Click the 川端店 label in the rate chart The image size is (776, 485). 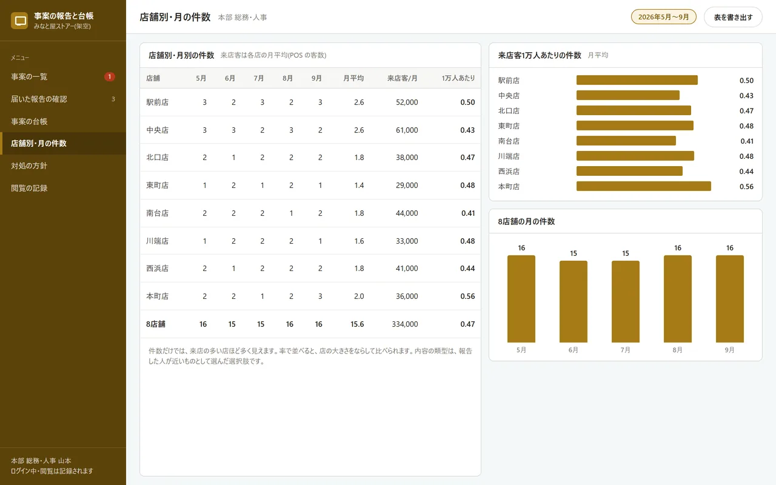pyautogui.click(x=509, y=156)
